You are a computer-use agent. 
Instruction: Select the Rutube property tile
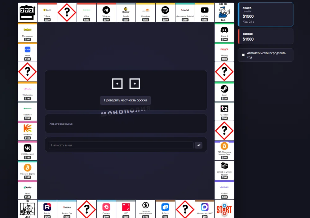tap(47, 209)
